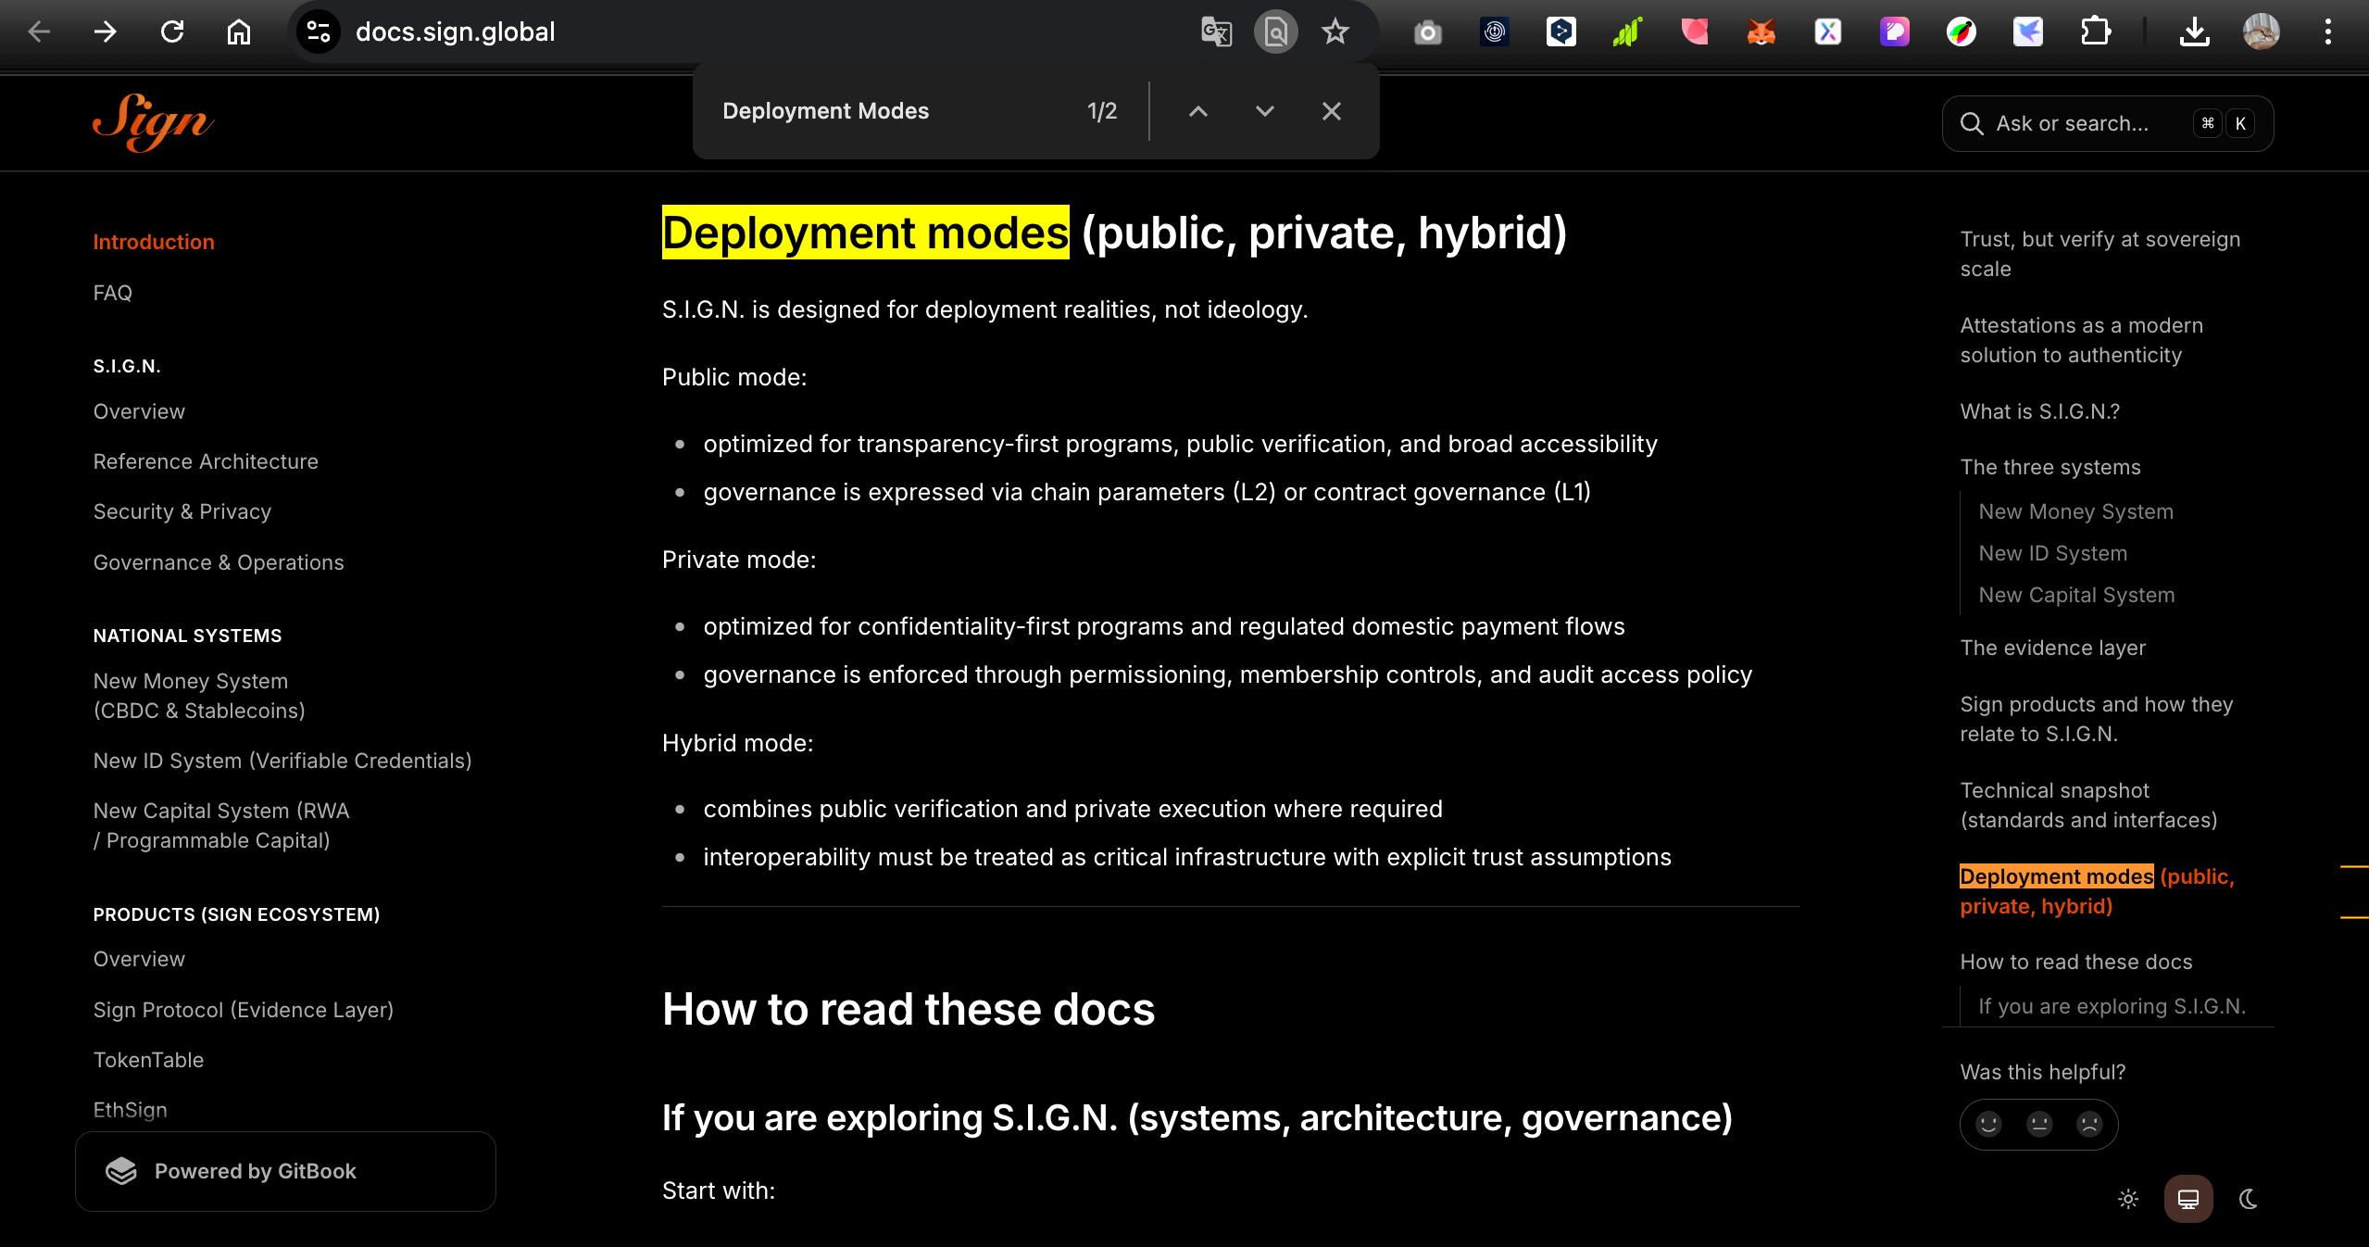Switch to dark moon theme
The image size is (2369, 1247).
tap(2248, 1199)
